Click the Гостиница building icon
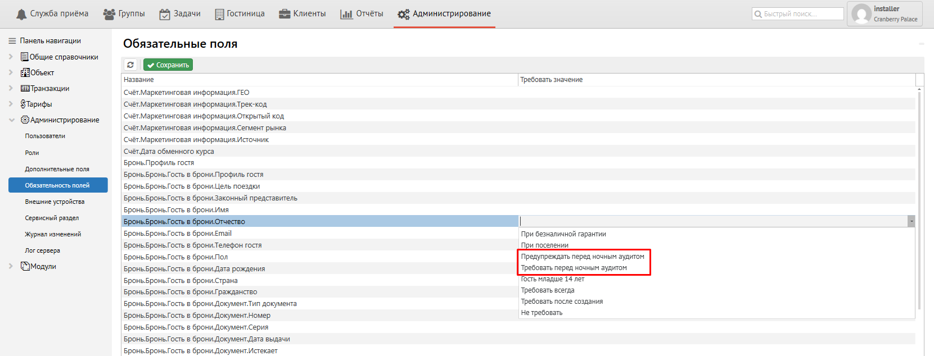This screenshot has width=934, height=356. (219, 14)
